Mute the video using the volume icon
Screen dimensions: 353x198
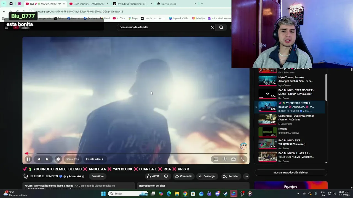tap(58, 159)
